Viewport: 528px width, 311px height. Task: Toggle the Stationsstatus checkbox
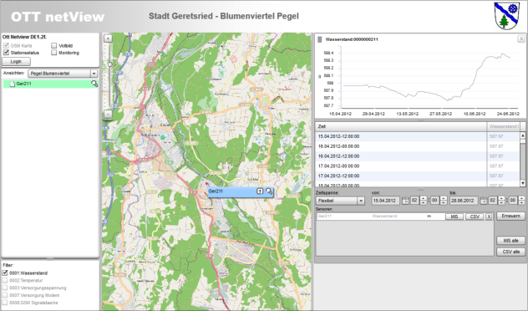click(x=6, y=53)
